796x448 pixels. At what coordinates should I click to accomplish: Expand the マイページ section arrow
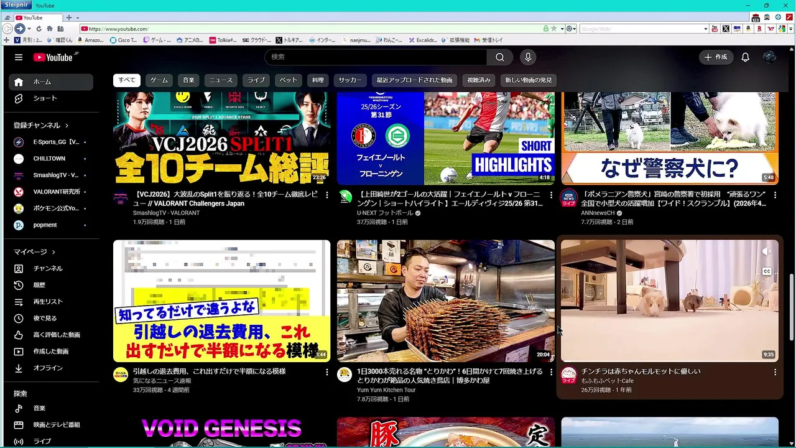coord(53,252)
